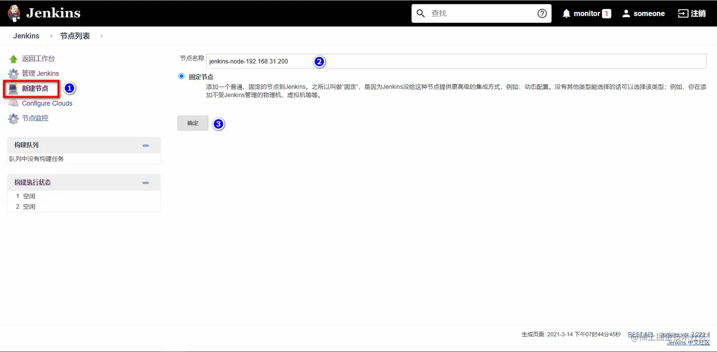Click the monitor bell notification icon
This screenshot has width=717, height=352.
566,13
